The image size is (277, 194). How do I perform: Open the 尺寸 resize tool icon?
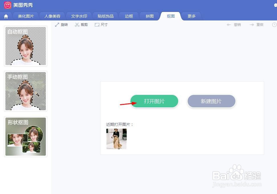pos(97,24)
